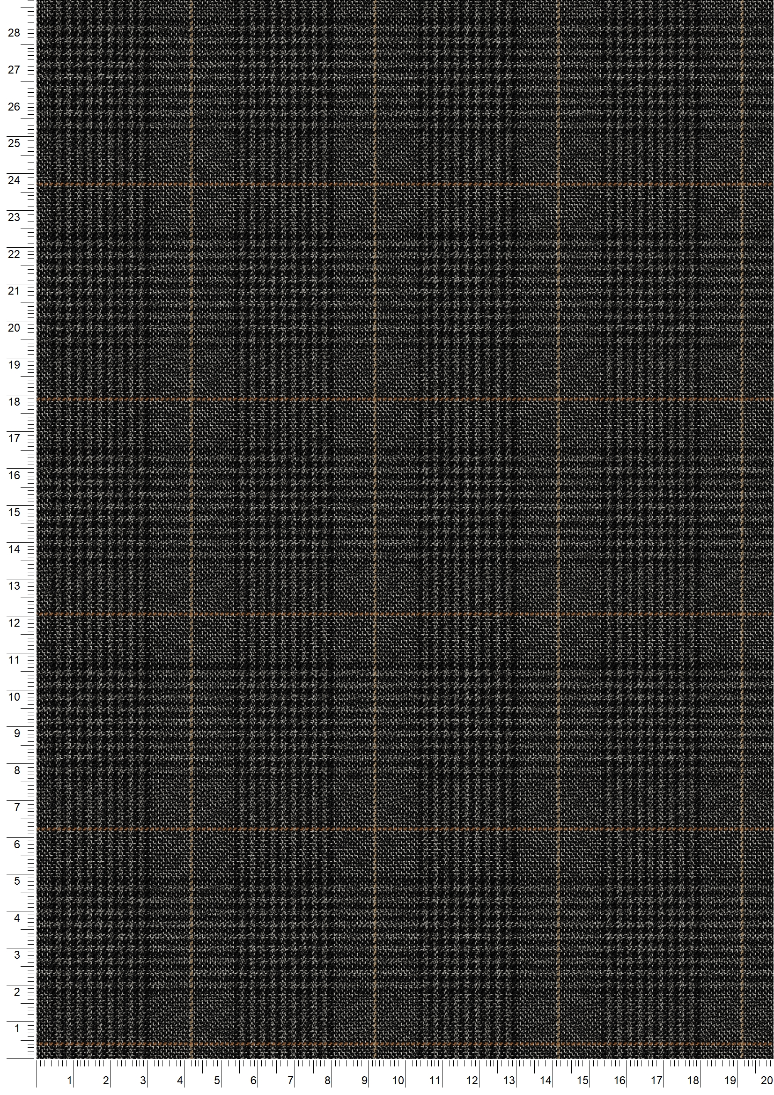The height and width of the screenshot is (1095, 774).
Task: Click the number 25 on the vertical ruler
Action: point(15,143)
